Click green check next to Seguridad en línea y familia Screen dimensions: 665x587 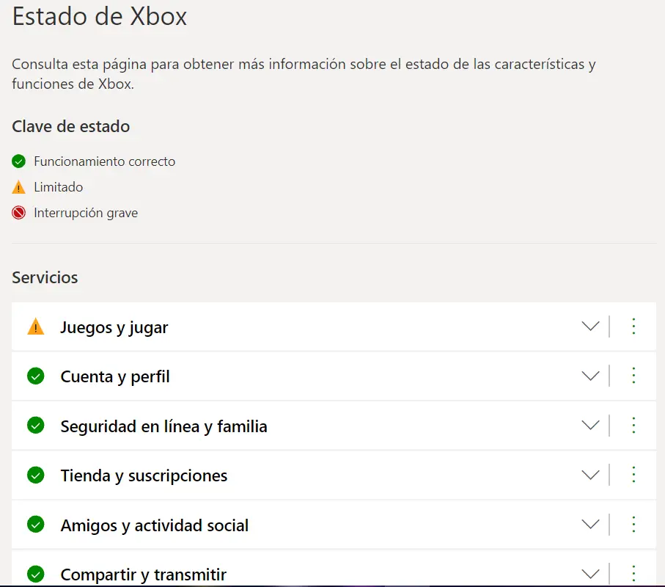pyautogui.click(x=36, y=426)
